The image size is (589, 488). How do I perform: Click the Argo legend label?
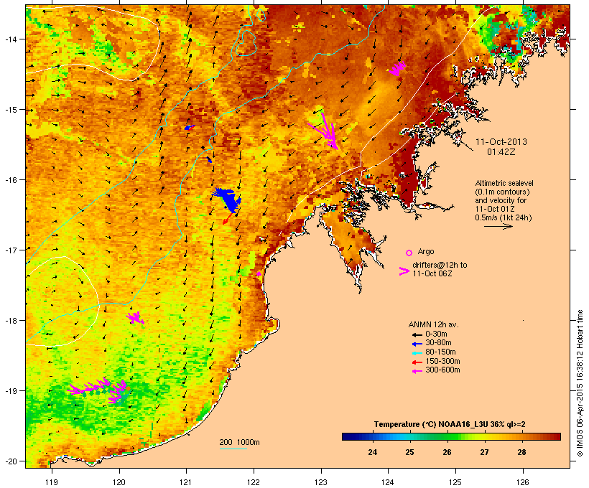[x=426, y=251]
